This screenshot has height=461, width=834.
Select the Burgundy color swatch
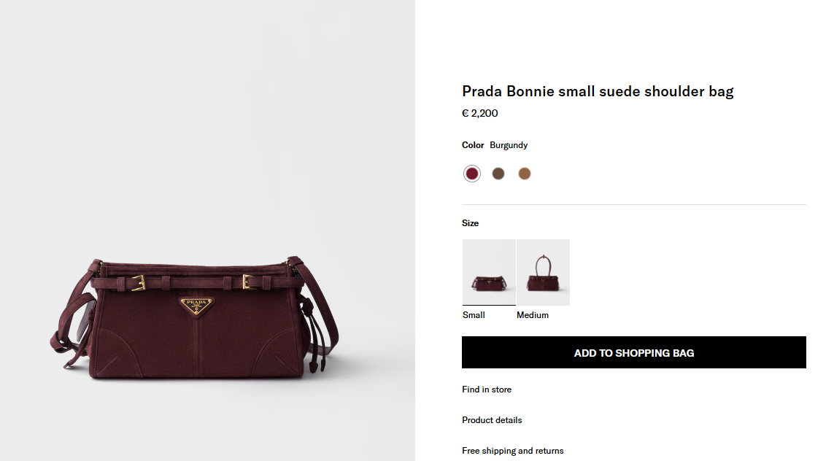(x=472, y=174)
